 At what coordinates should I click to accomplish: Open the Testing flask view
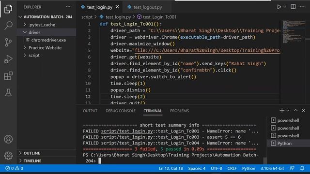[8, 92]
